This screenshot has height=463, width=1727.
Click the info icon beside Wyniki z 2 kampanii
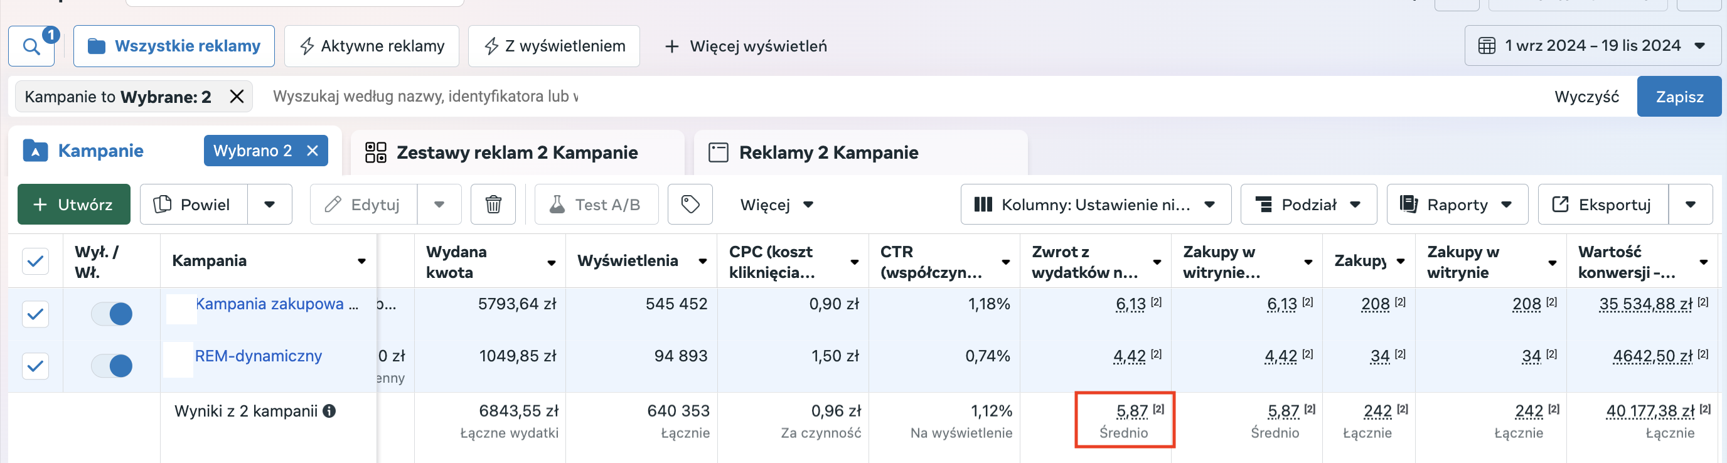point(329,411)
